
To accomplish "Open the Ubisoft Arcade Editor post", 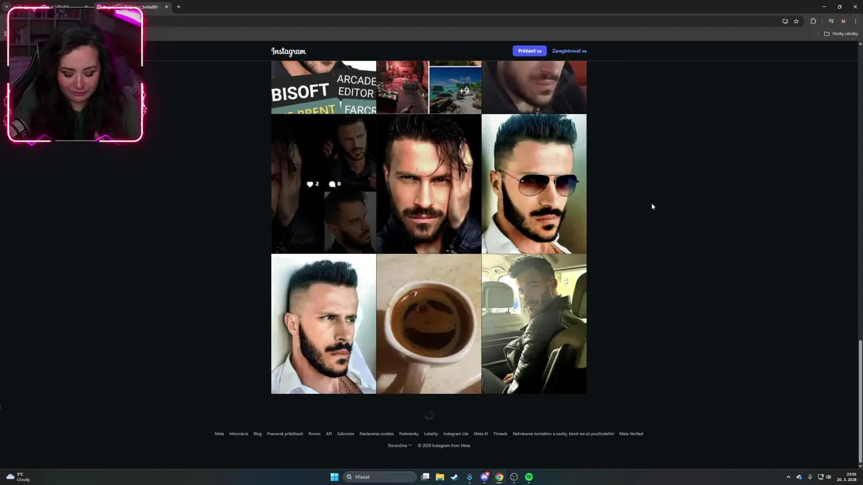I will tap(324, 87).
